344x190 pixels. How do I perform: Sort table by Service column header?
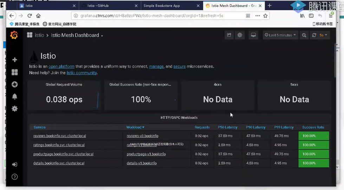click(x=39, y=127)
